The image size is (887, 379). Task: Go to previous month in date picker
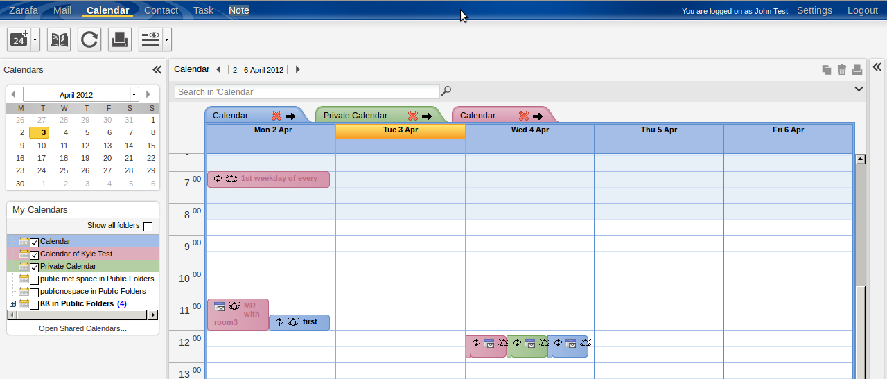click(x=13, y=94)
